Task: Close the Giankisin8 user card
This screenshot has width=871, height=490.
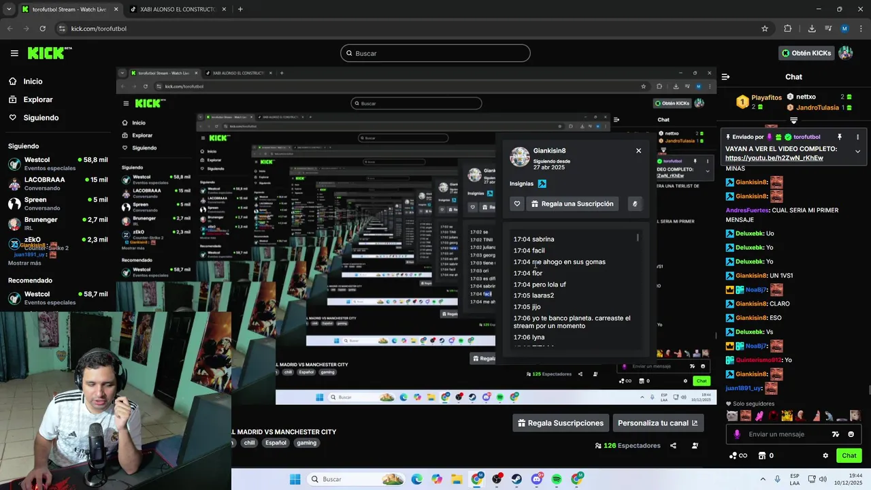Action: click(x=638, y=150)
